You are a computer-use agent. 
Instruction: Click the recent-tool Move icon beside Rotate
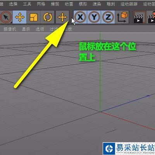62,17
